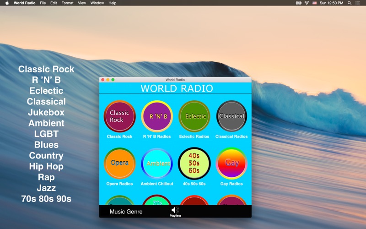Open the gray Classical circle icon

click(231, 116)
